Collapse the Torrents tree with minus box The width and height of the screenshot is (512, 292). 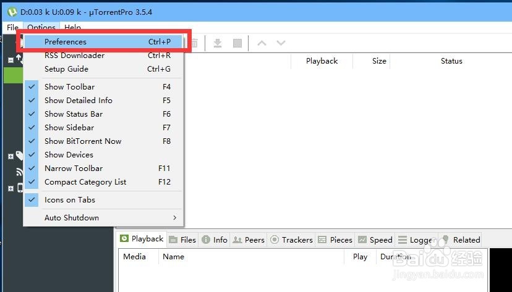[11, 60]
